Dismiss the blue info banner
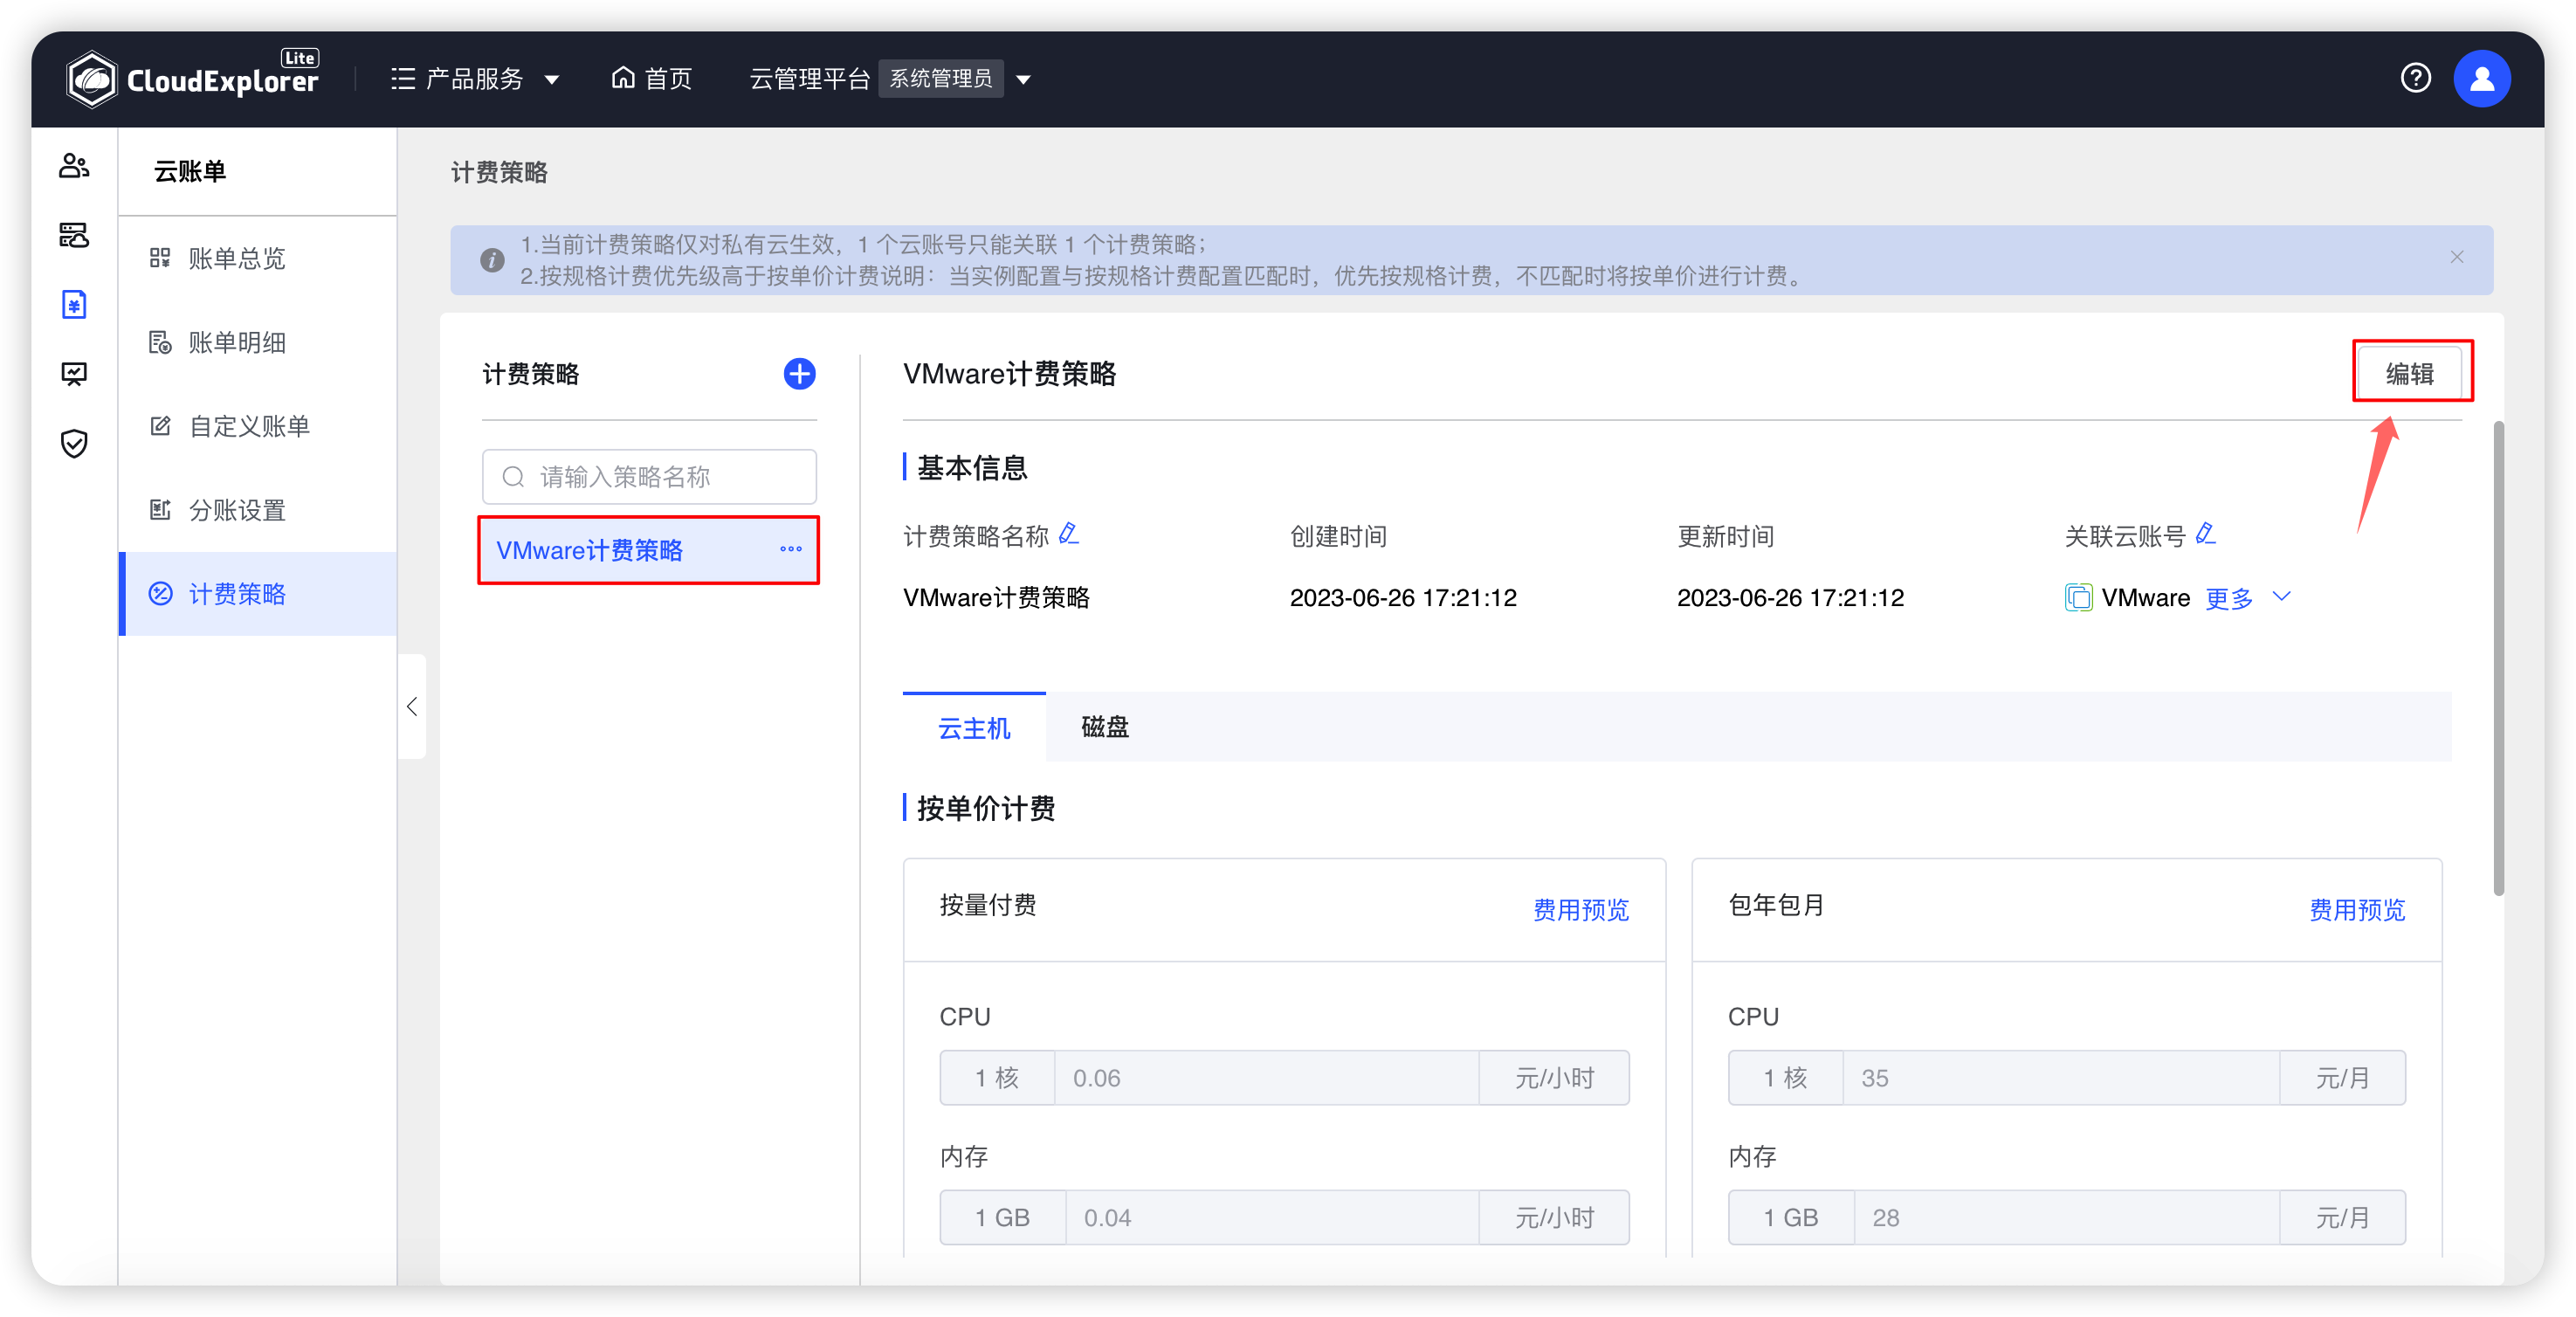 coord(2457,258)
